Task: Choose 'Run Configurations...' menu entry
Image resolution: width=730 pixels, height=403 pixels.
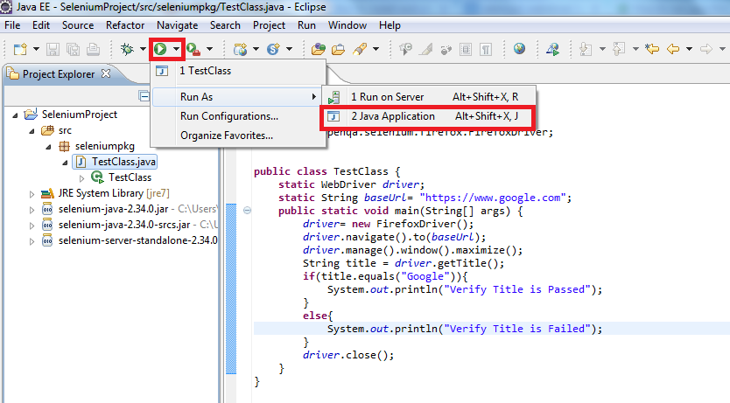Action: coord(238,116)
